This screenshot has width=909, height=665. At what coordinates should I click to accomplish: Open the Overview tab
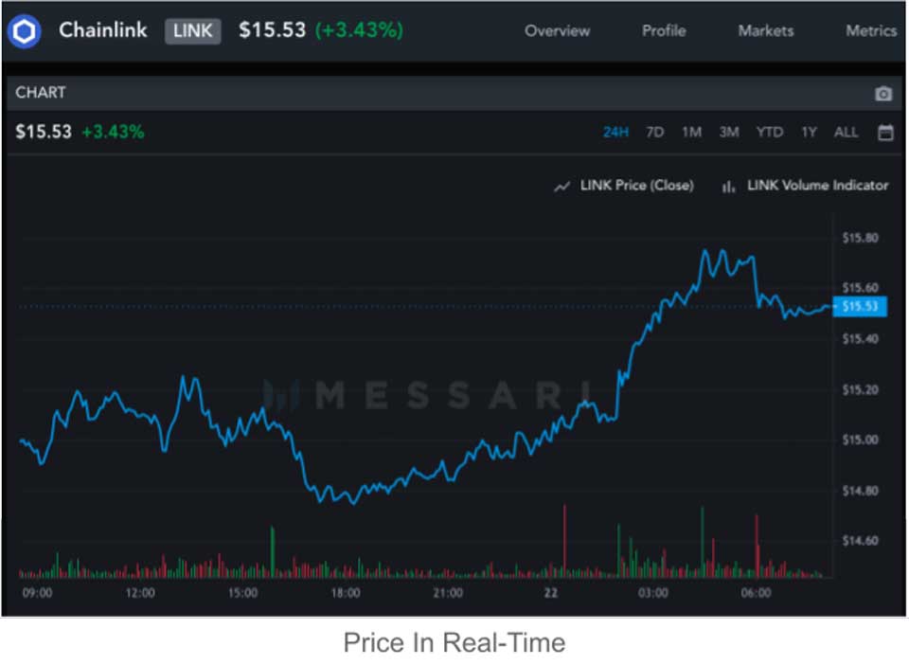tap(557, 30)
